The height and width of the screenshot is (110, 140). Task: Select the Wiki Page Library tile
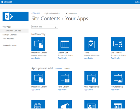coord(91,78)
